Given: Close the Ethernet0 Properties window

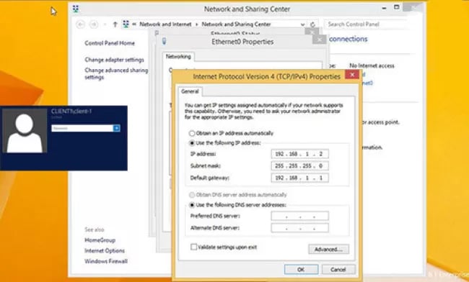Looking at the screenshot, I should pos(320,40).
